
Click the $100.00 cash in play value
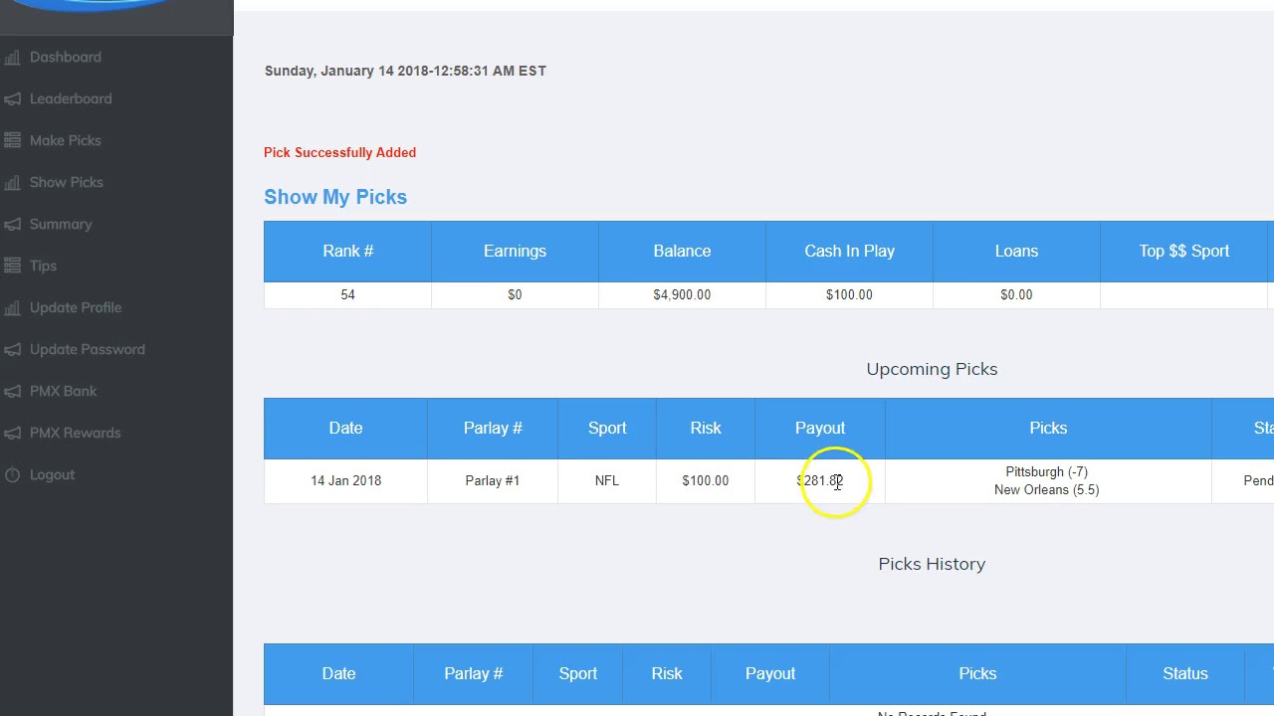pos(849,295)
